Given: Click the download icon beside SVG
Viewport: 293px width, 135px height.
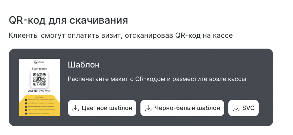Looking at the screenshot, I should (x=236, y=108).
